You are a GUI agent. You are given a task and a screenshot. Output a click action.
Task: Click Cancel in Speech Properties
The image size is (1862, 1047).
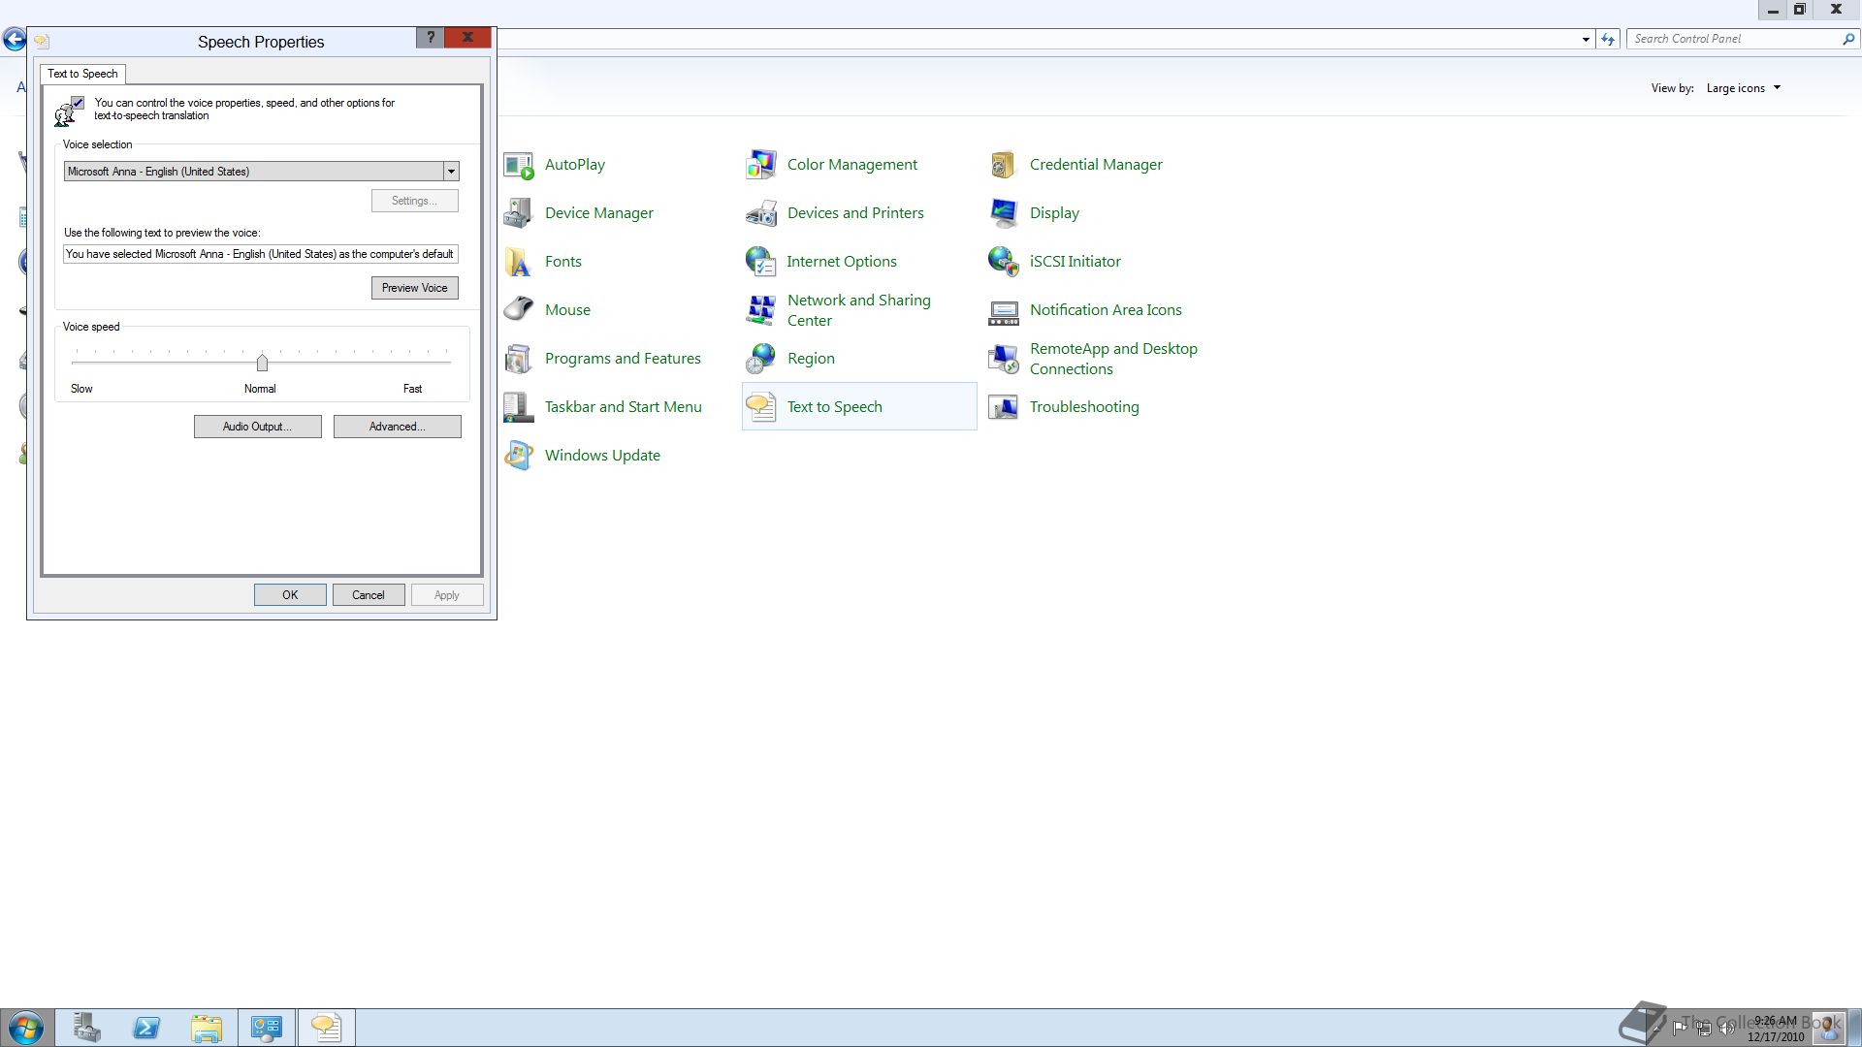tap(369, 595)
